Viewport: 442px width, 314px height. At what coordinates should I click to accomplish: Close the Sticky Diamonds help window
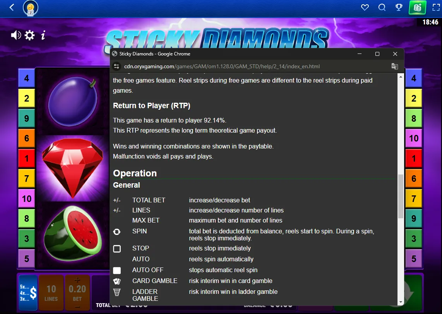click(x=395, y=53)
